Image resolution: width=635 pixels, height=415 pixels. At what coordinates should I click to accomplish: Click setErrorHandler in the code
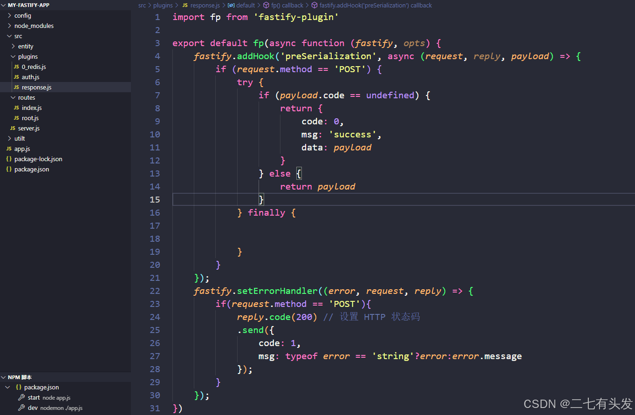[277, 291]
